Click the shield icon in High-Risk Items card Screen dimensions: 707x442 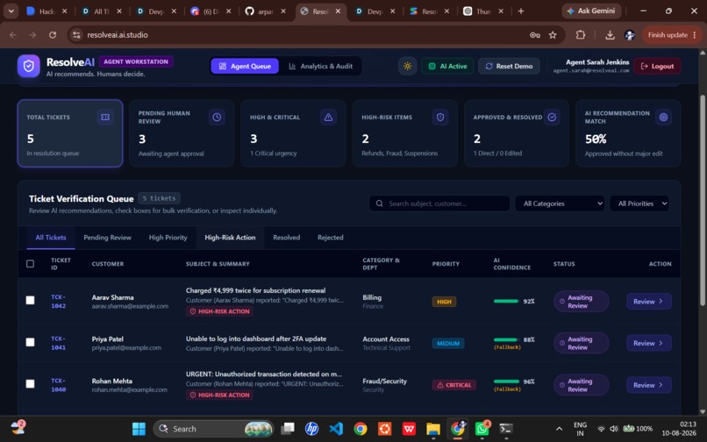[x=440, y=118]
